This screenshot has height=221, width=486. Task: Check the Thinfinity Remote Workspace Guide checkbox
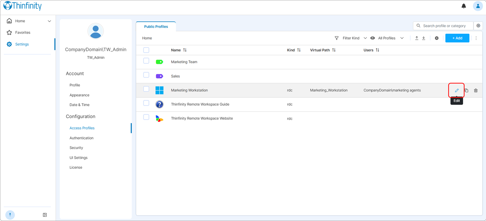click(146, 103)
